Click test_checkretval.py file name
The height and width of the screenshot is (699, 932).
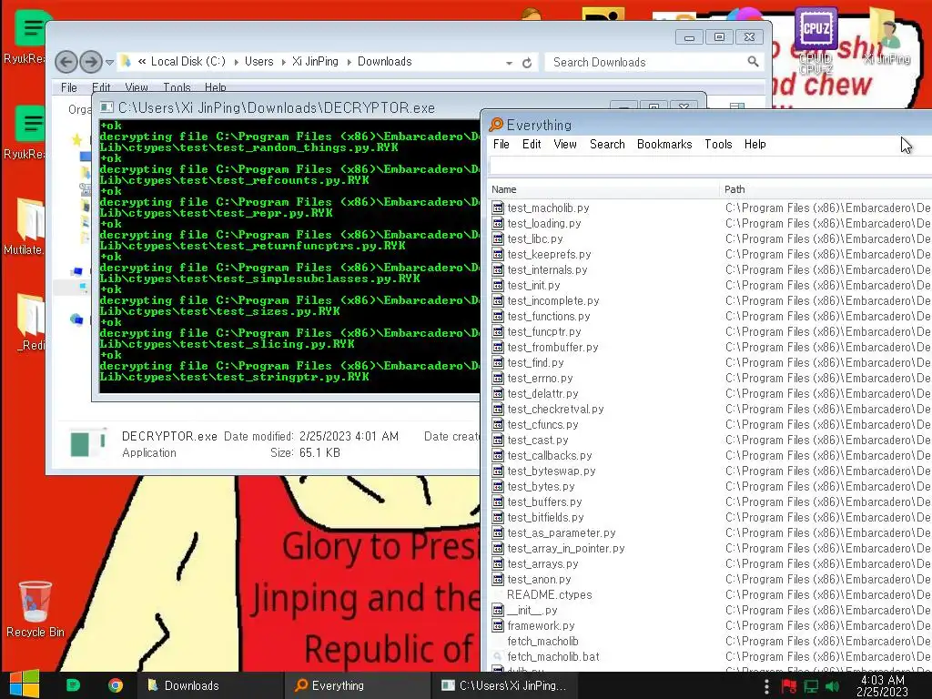tap(555, 409)
